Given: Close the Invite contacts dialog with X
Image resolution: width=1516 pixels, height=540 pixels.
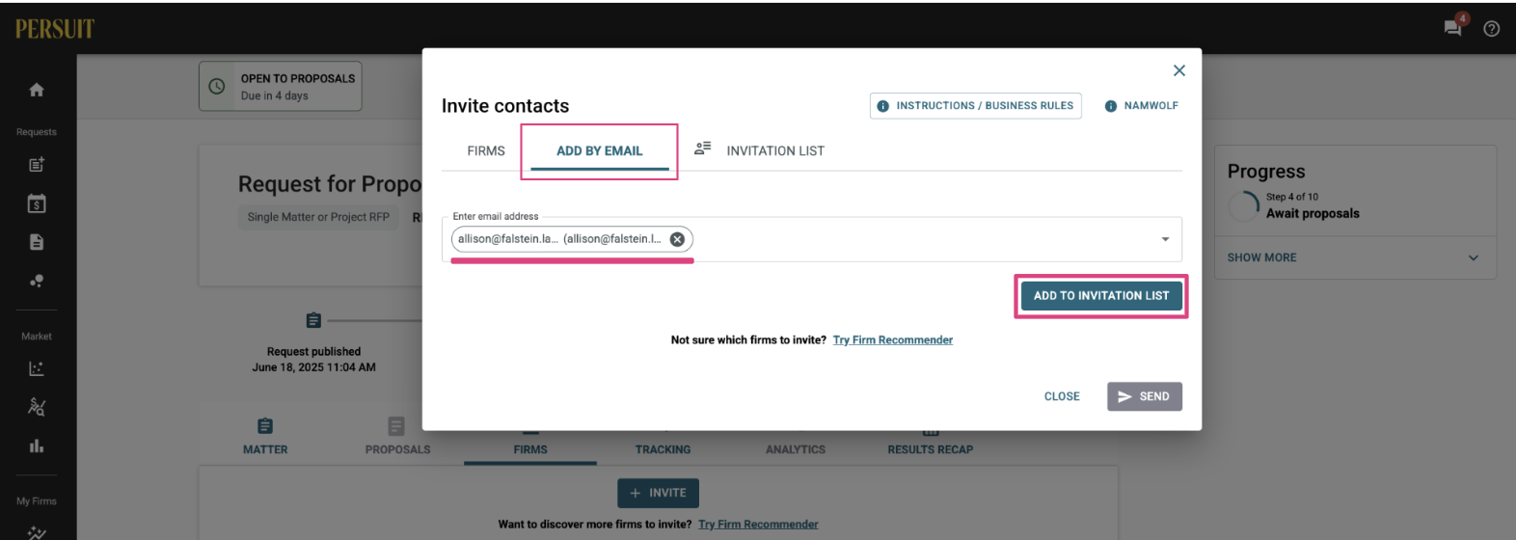Looking at the screenshot, I should [x=1178, y=70].
